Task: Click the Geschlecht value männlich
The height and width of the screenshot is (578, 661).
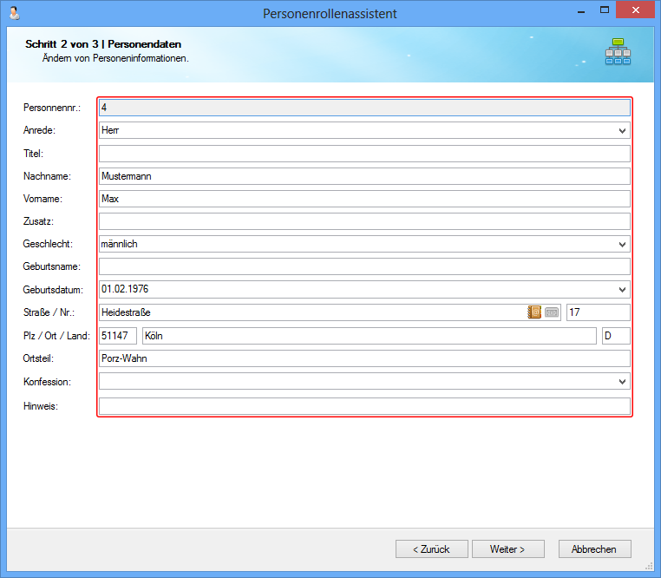Action: point(120,244)
